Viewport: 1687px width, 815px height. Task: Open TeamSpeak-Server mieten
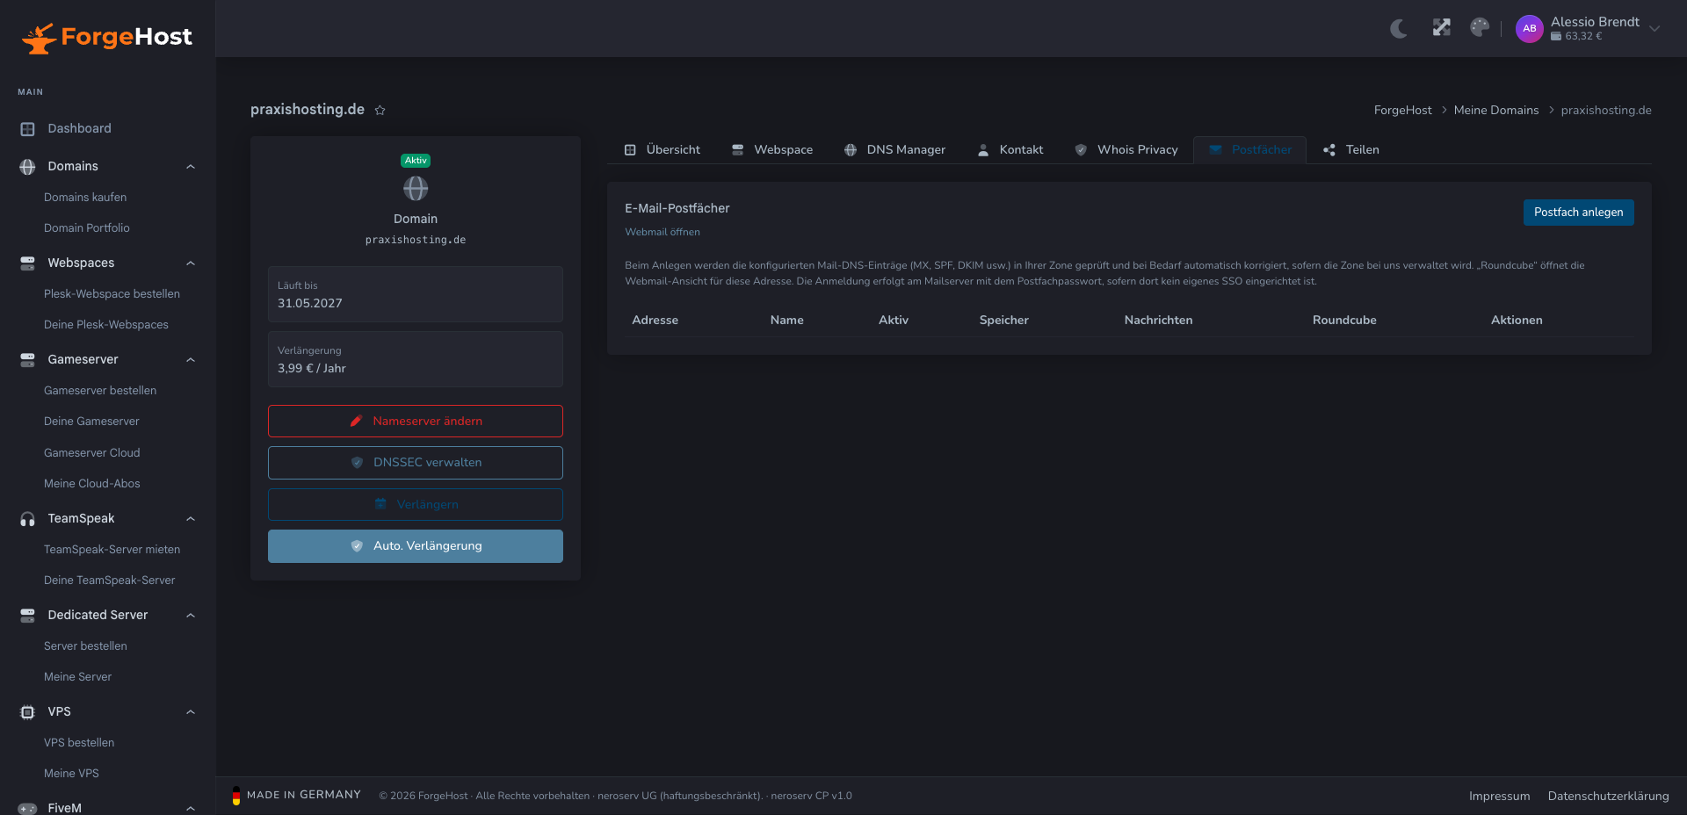click(112, 550)
